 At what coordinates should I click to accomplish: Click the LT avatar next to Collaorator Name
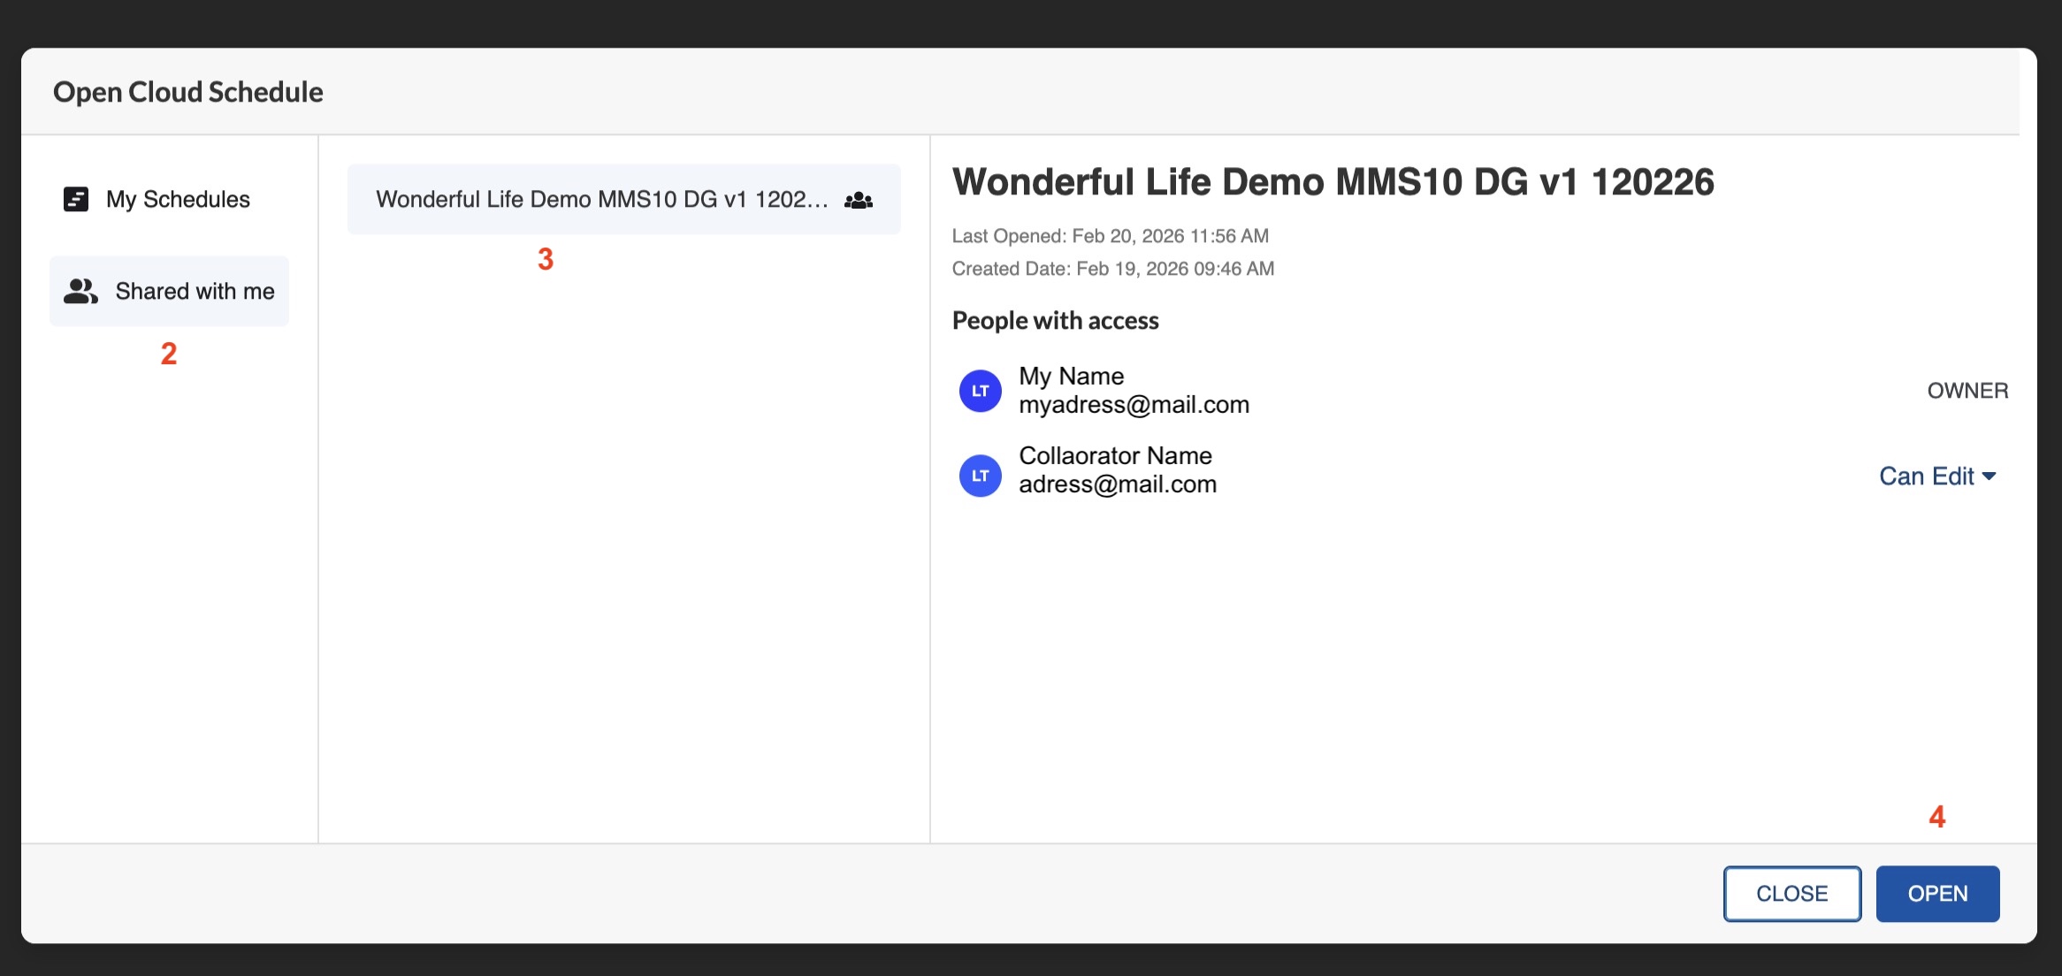(x=980, y=475)
